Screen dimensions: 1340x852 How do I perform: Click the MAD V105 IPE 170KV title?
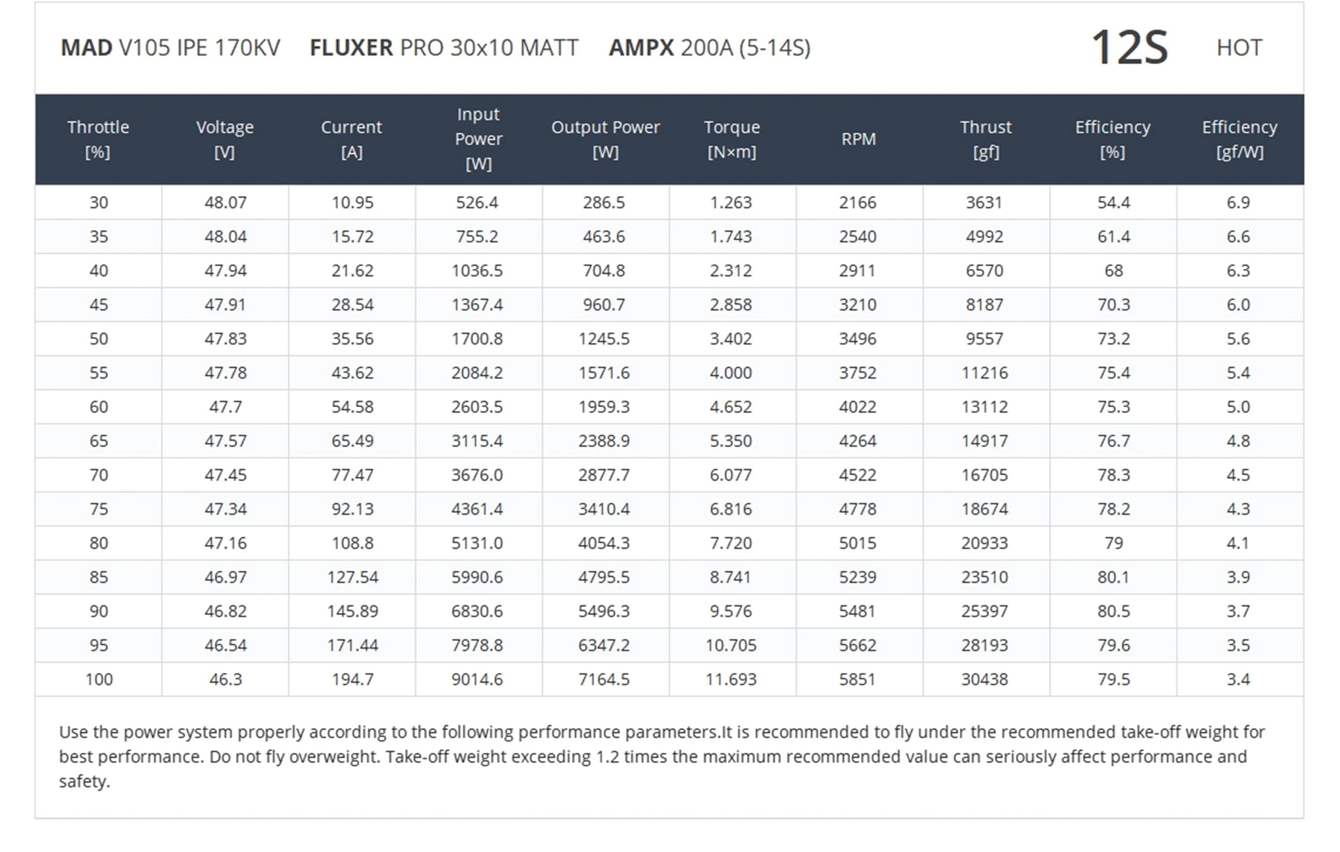point(170,48)
